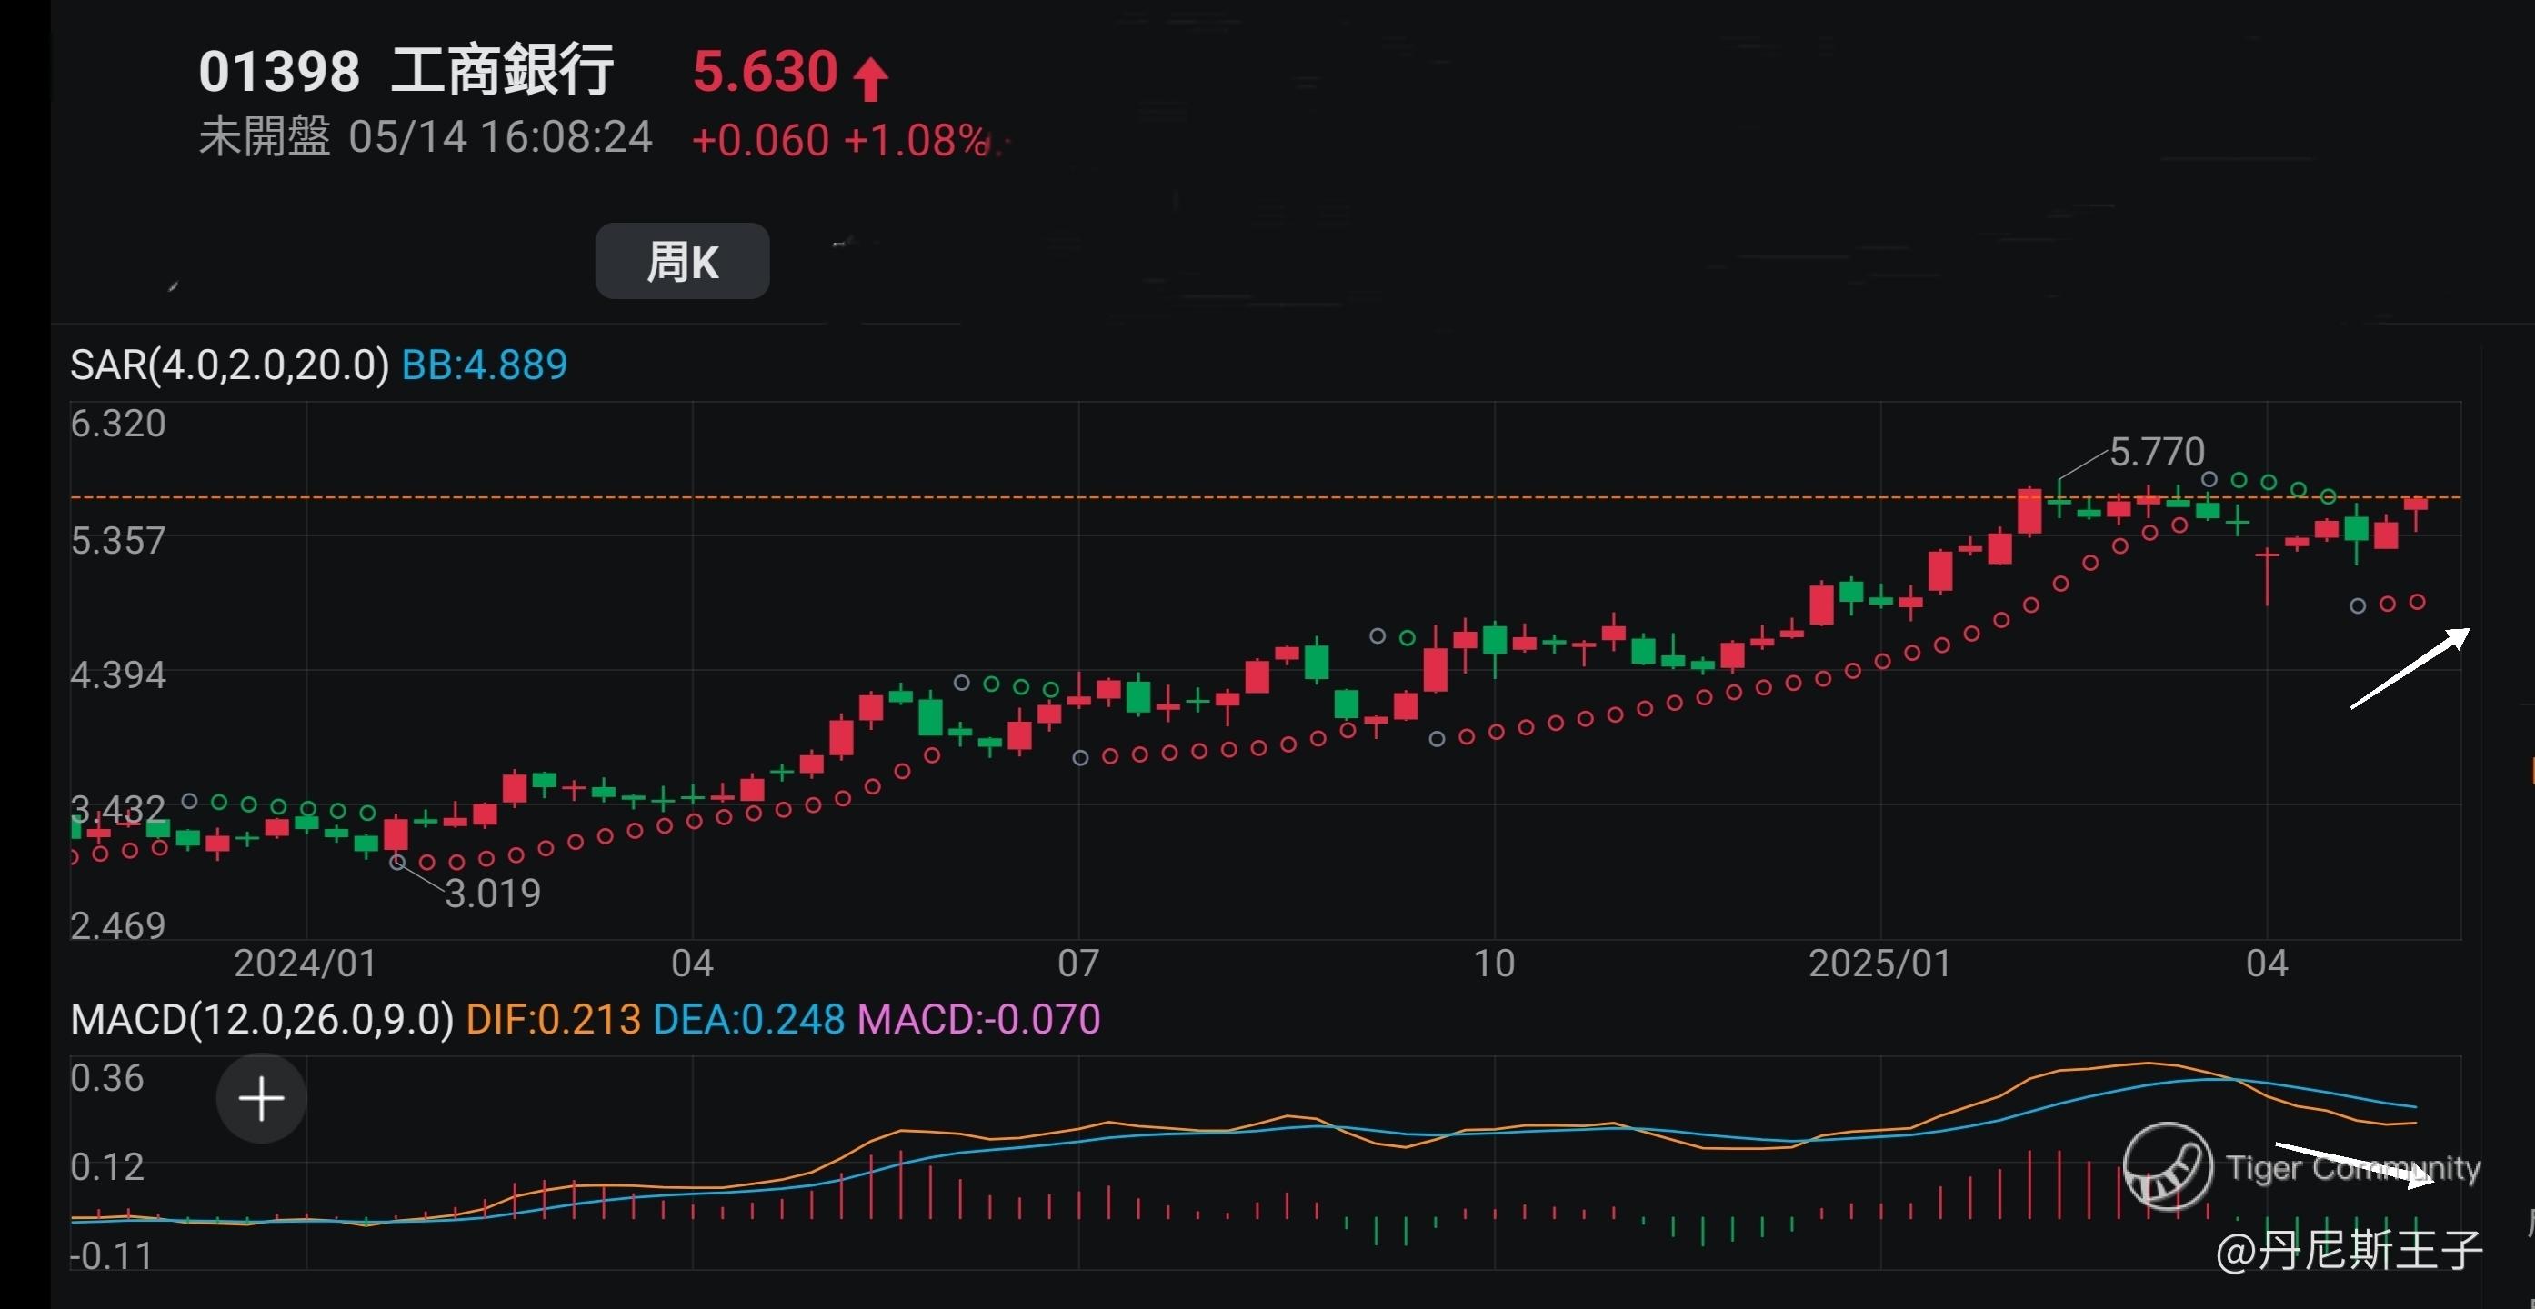Click the 未開盤 market status text
This screenshot has height=1309, width=2535.
coord(264,136)
